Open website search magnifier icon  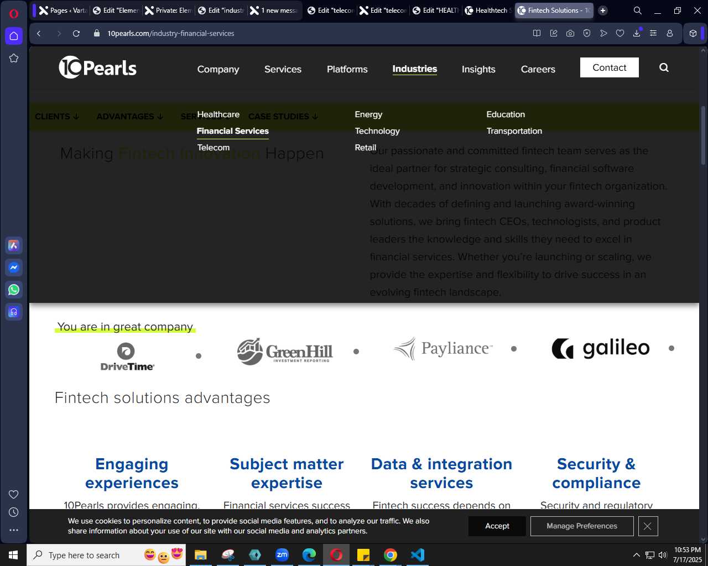point(664,67)
